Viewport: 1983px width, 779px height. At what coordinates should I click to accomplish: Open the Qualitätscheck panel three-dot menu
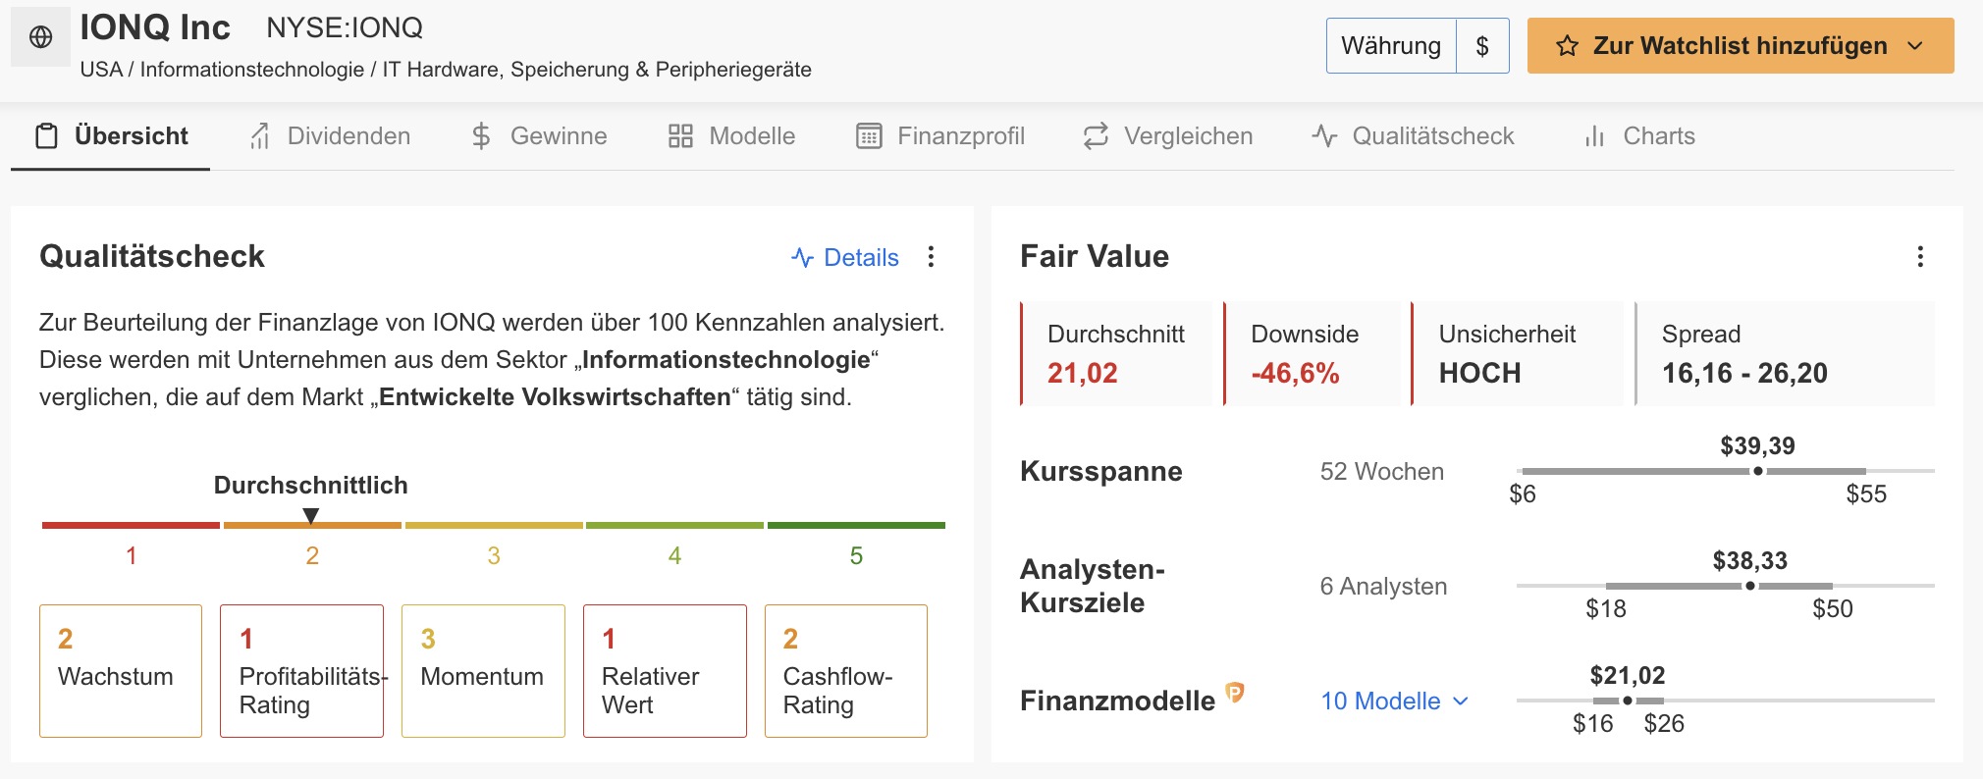pyautogui.click(x=931, y=257)
